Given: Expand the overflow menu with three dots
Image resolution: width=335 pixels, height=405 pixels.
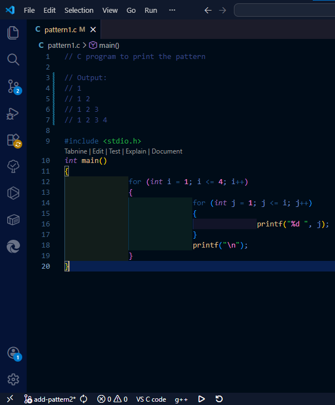Looking at the screenshot, I should point(172,11).
